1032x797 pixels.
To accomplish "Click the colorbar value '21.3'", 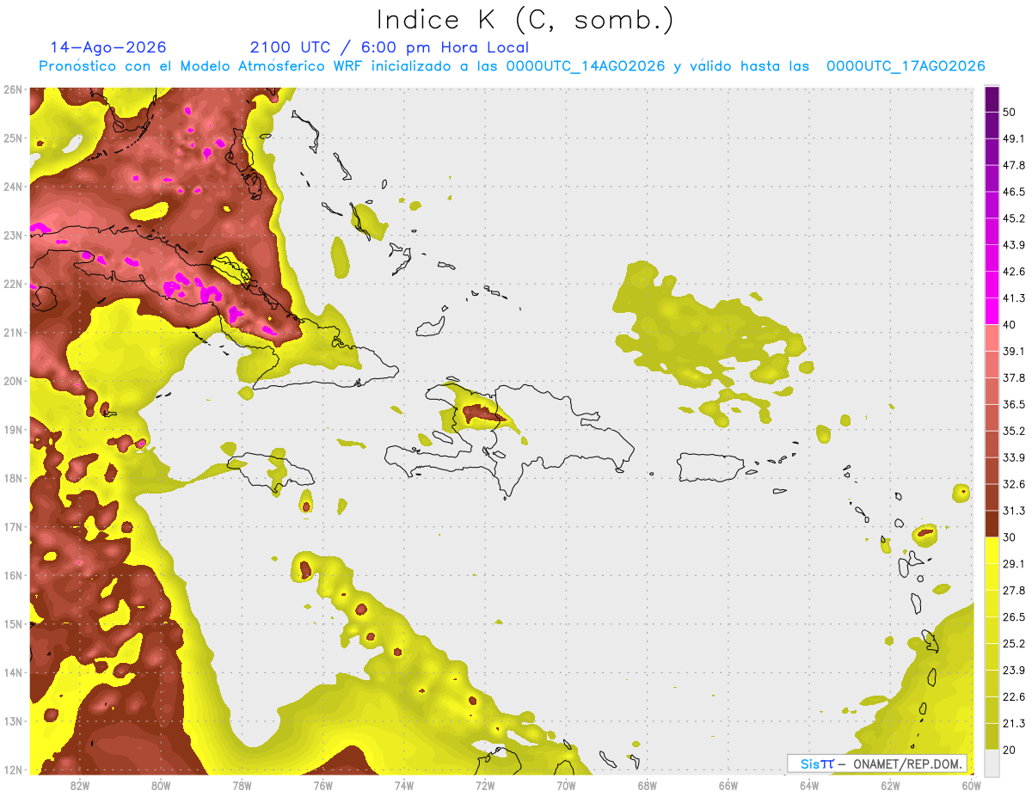I will [1014, 724].
